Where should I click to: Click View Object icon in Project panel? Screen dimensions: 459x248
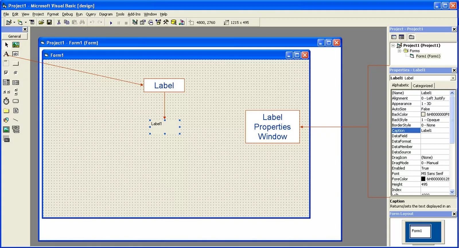(x=401, y=37)
